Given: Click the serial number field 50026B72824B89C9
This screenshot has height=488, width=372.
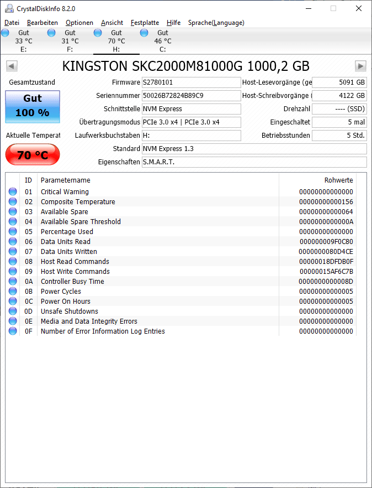Looking at the screenshot, I should (192, 96).
